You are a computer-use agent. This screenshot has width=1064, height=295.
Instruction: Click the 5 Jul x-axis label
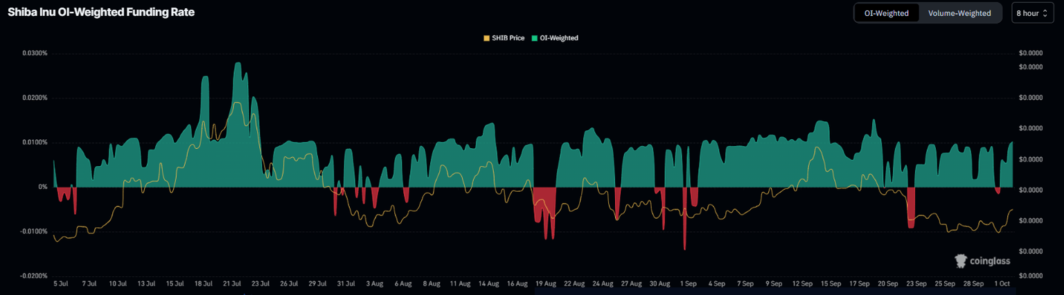click(x=60, y=284)
